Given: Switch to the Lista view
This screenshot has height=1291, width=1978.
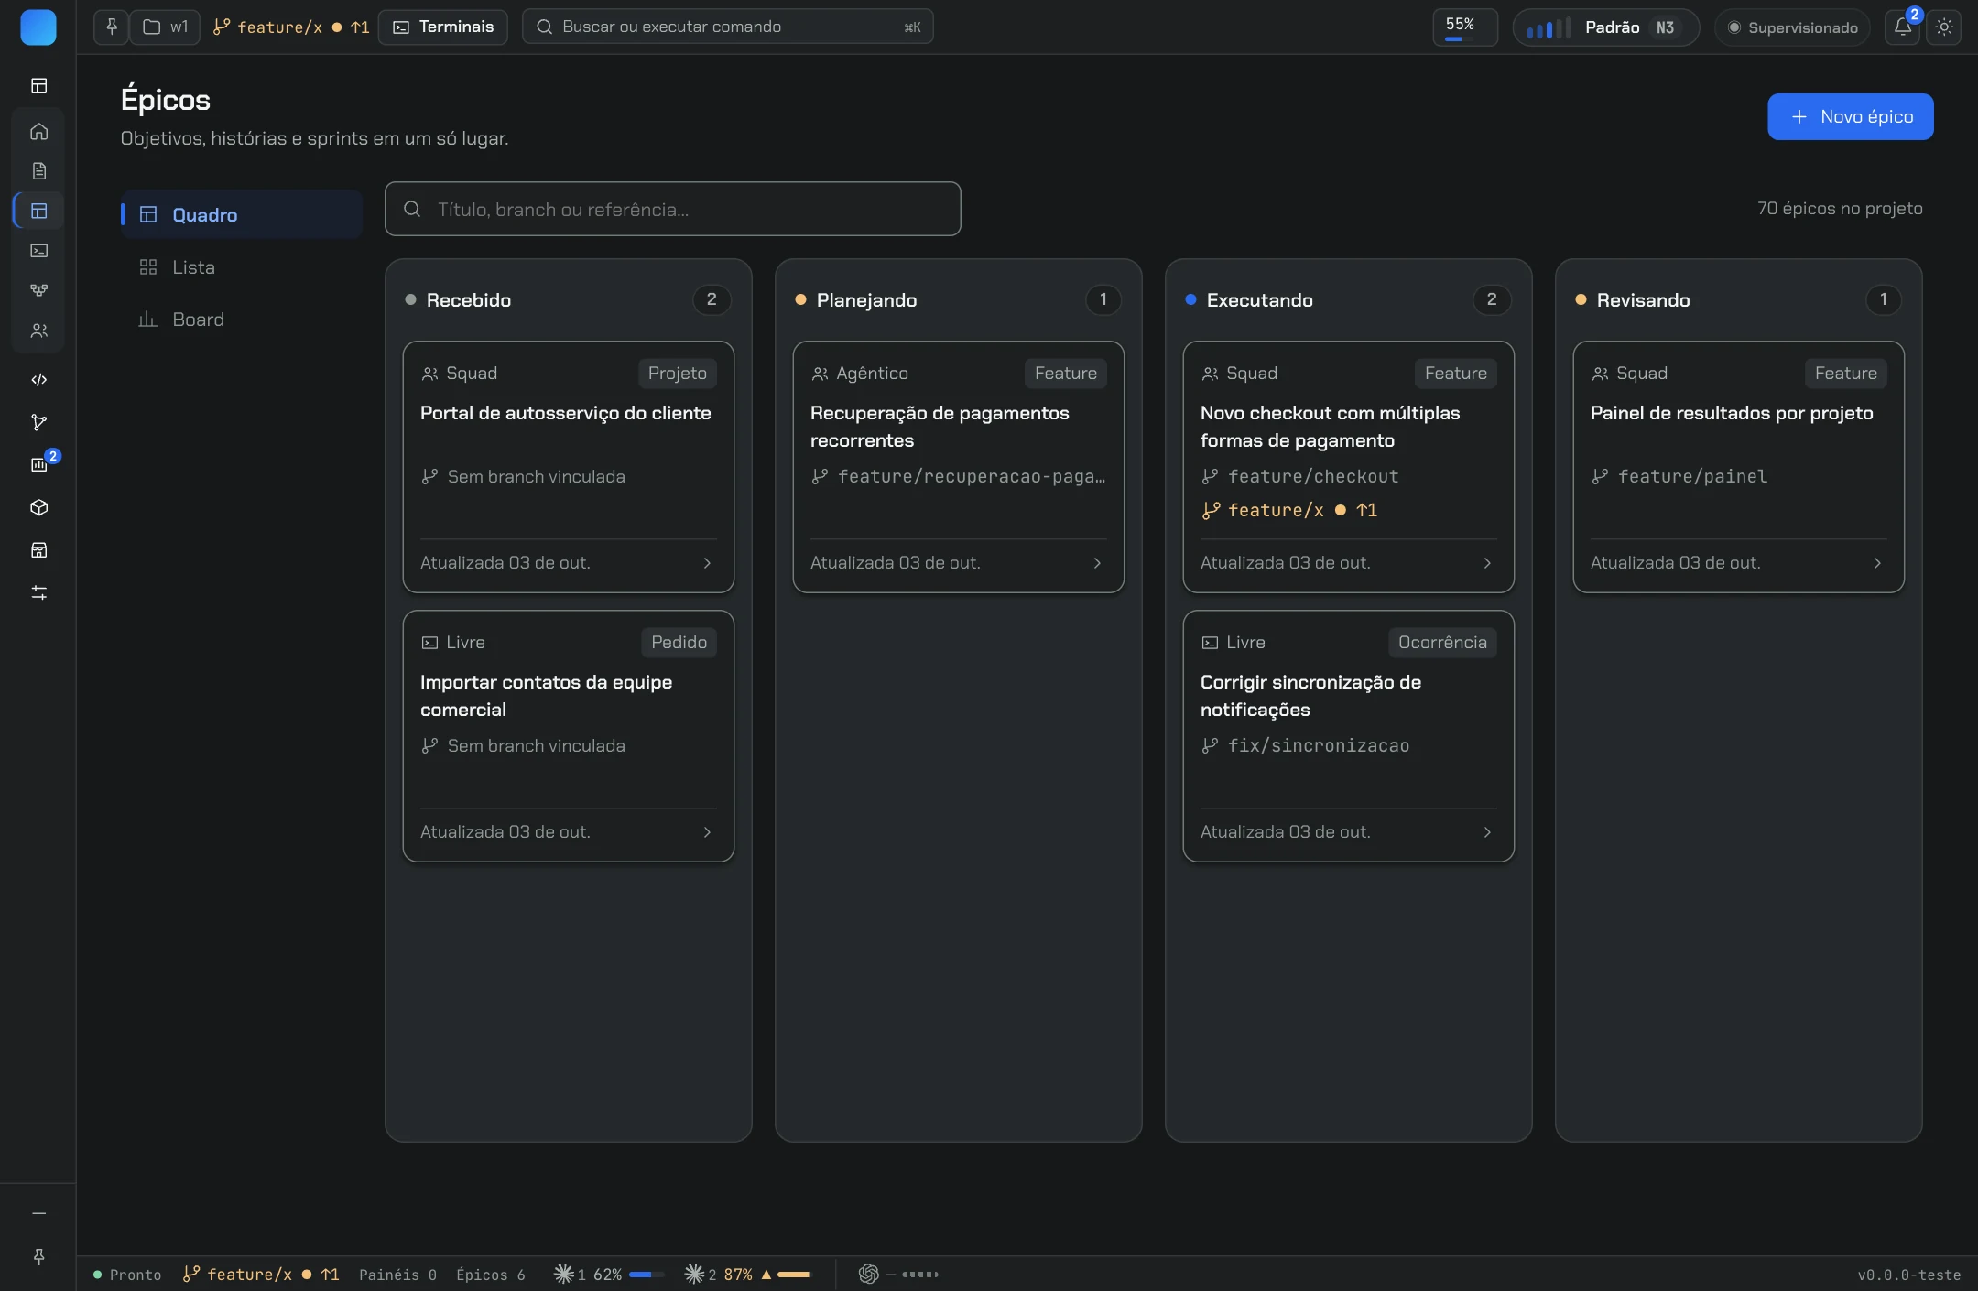Looking at the screenshot, I should [x=242, y=267].
